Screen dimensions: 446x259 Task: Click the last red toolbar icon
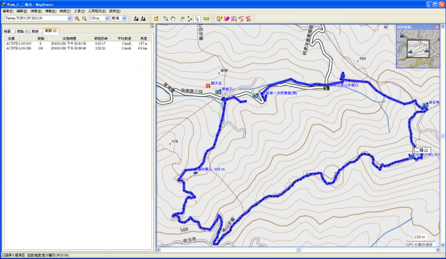[x=248, y=19]
